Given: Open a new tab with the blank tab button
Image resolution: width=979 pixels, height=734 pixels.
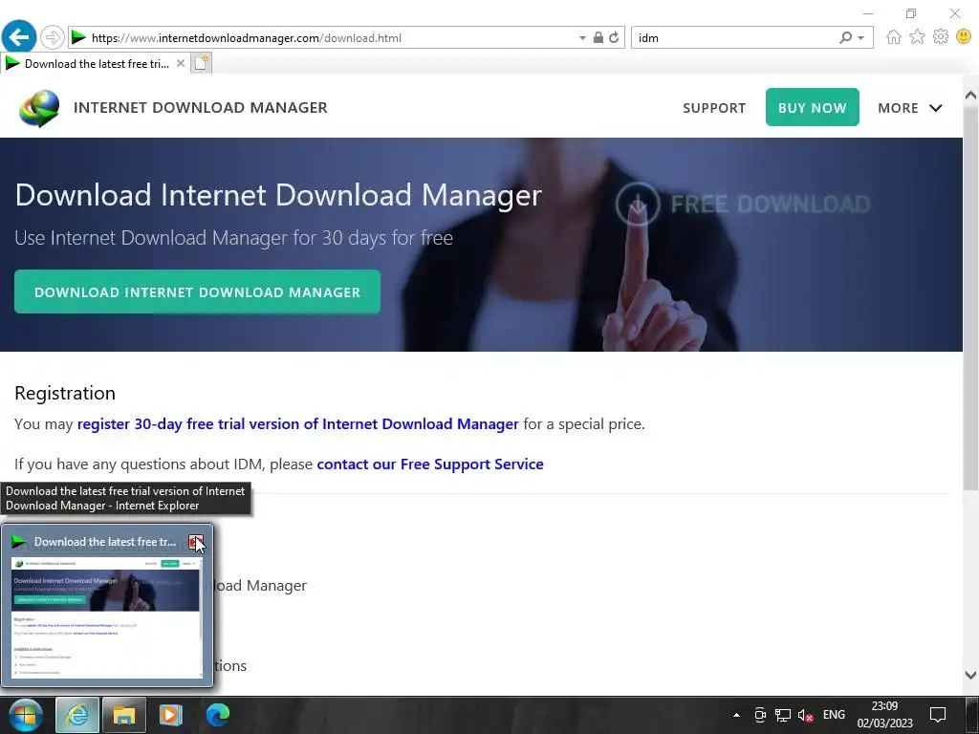Looking at the screenshot, I should click(201, 63).
